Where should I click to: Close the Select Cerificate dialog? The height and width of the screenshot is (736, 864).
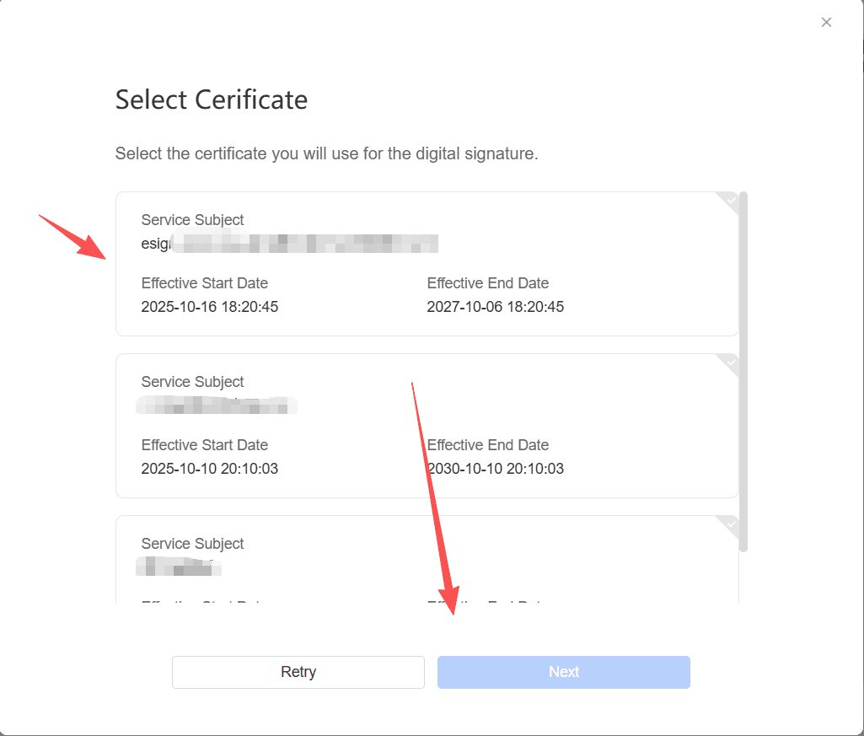pyautogui.click(x=826, y=23)
